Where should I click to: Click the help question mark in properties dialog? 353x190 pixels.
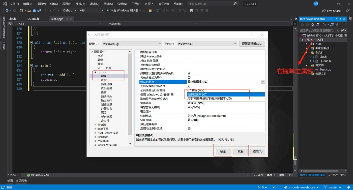tap(252, 35)
